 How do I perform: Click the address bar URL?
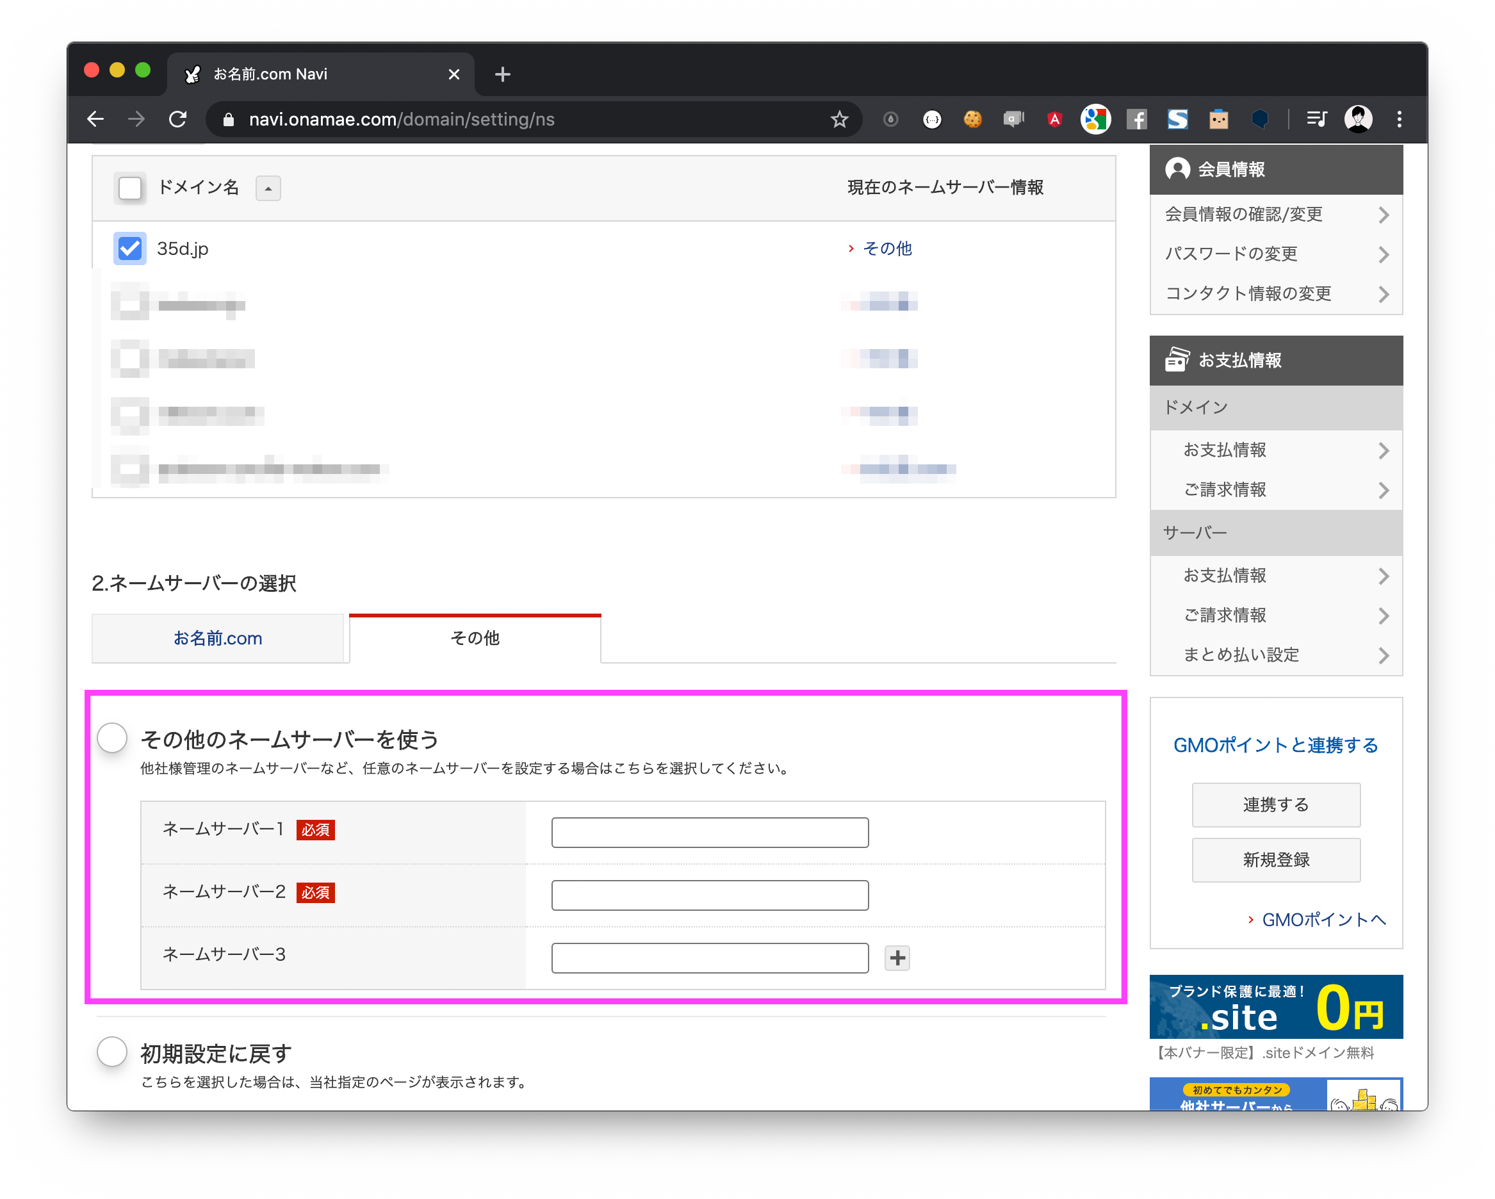402,119
